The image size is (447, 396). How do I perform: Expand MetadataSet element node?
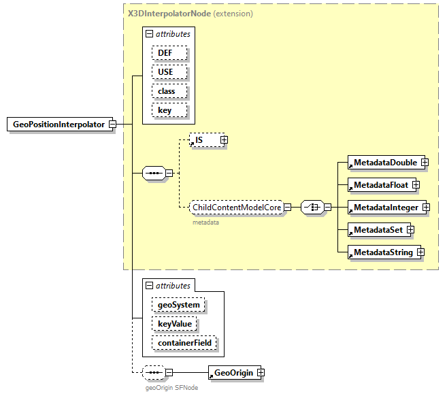[x=411, y=229]
